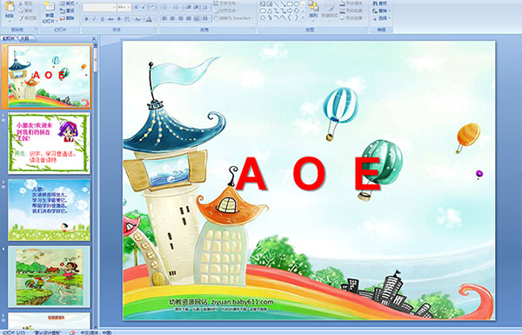Screen dimensions: 522x335
Task: Select the Triangle shape
Action: (270, 11)
